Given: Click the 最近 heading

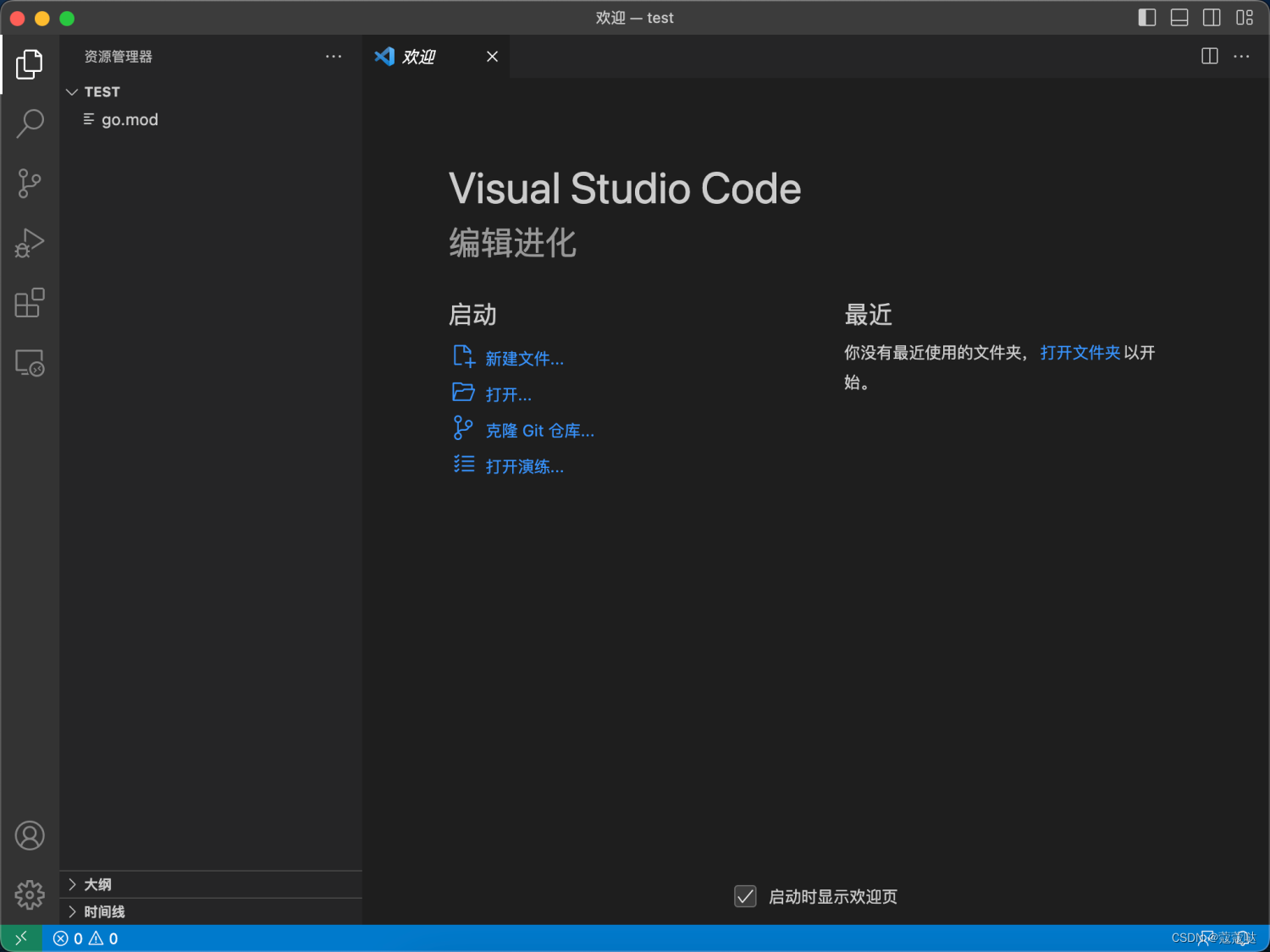Looking at the screenshot, I should [x=869, y=315].
